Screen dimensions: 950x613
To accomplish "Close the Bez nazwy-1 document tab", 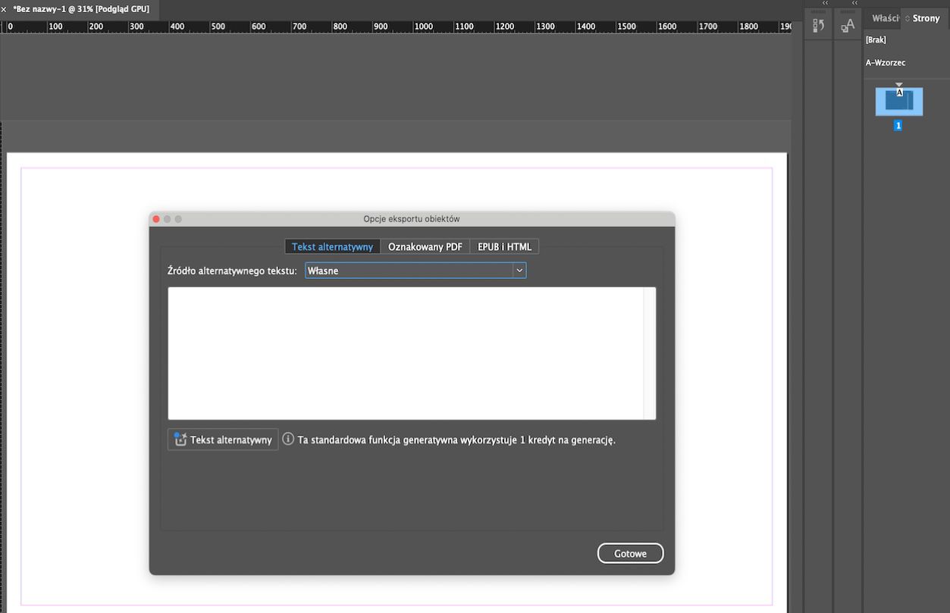I will point(4,9).
